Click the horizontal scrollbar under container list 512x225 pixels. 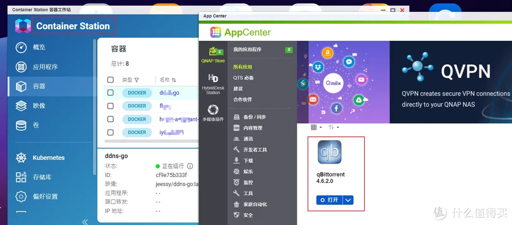[152, 142]
